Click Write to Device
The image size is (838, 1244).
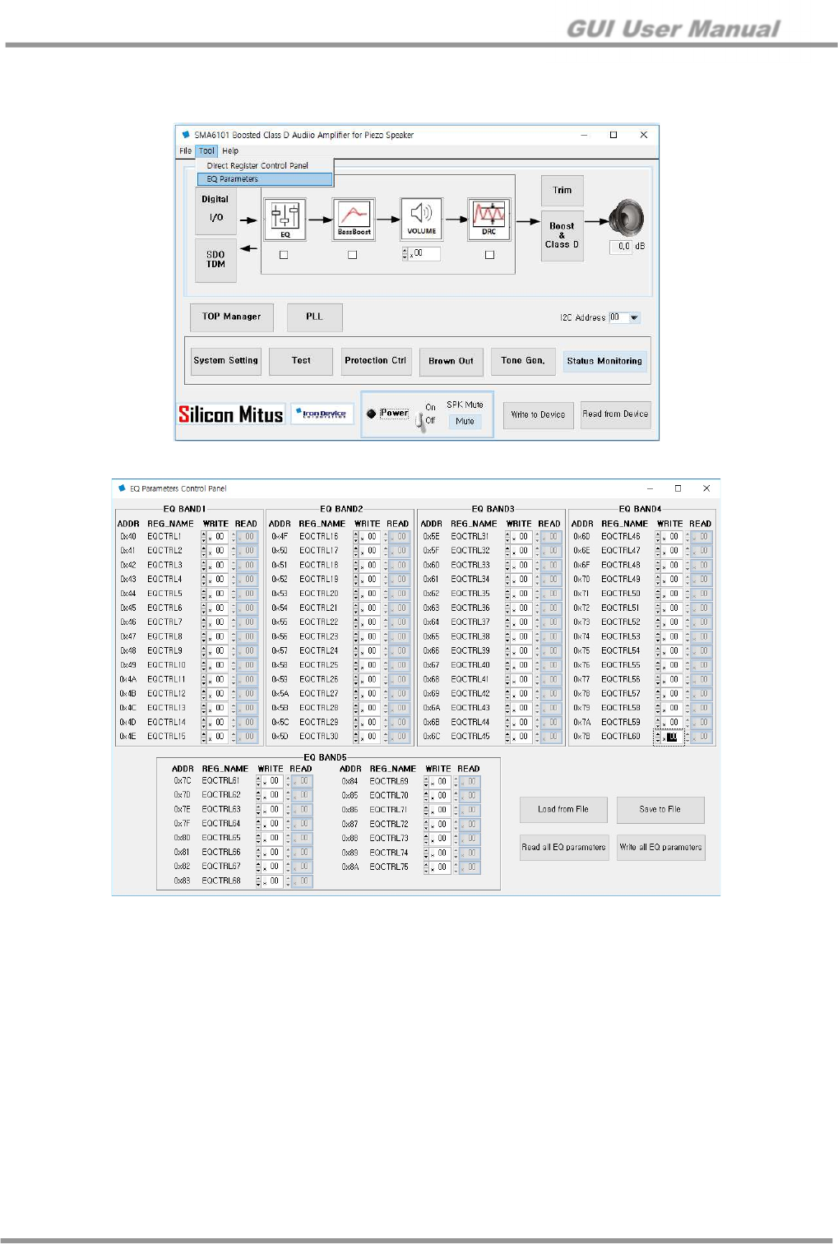point(539,414)
